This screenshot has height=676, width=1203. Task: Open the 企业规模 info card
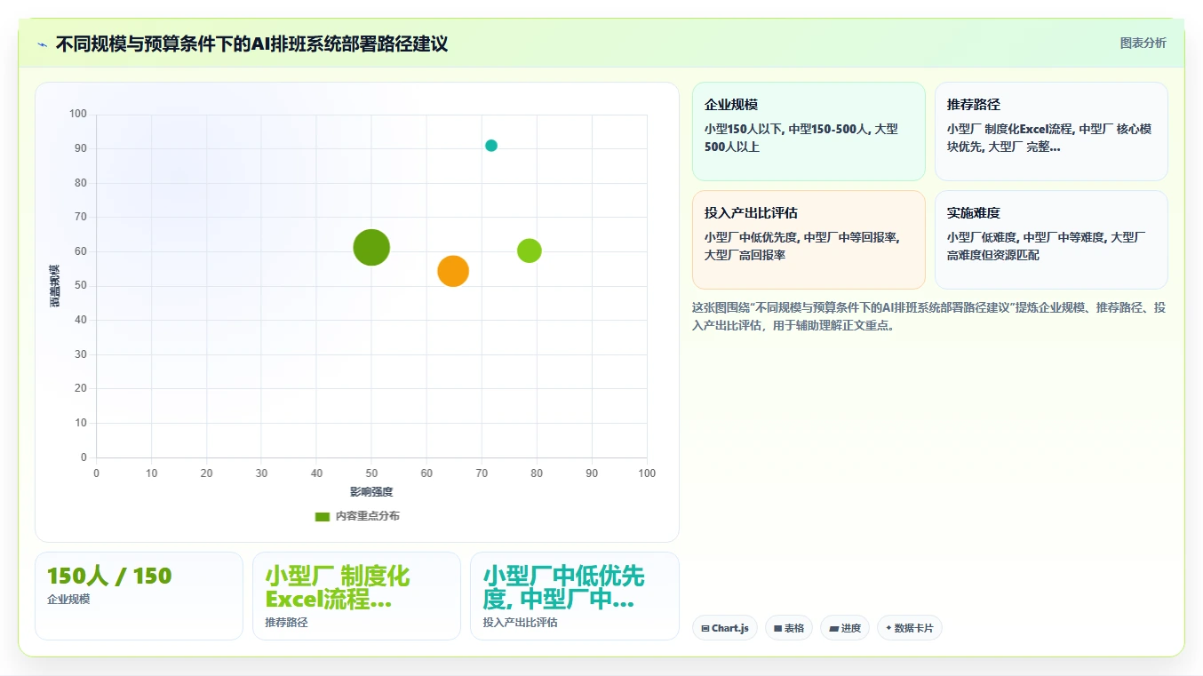click(809, 131)
